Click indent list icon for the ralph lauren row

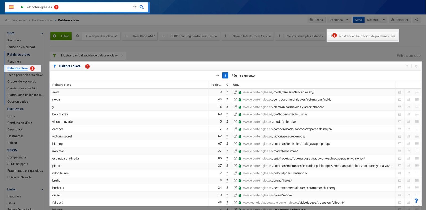click(400, 173)
